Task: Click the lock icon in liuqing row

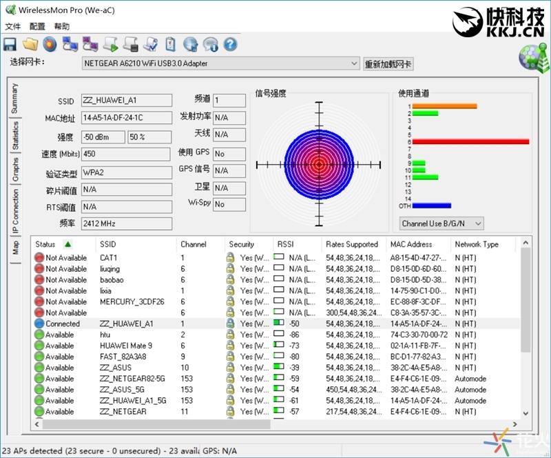Action: [230, 268]
